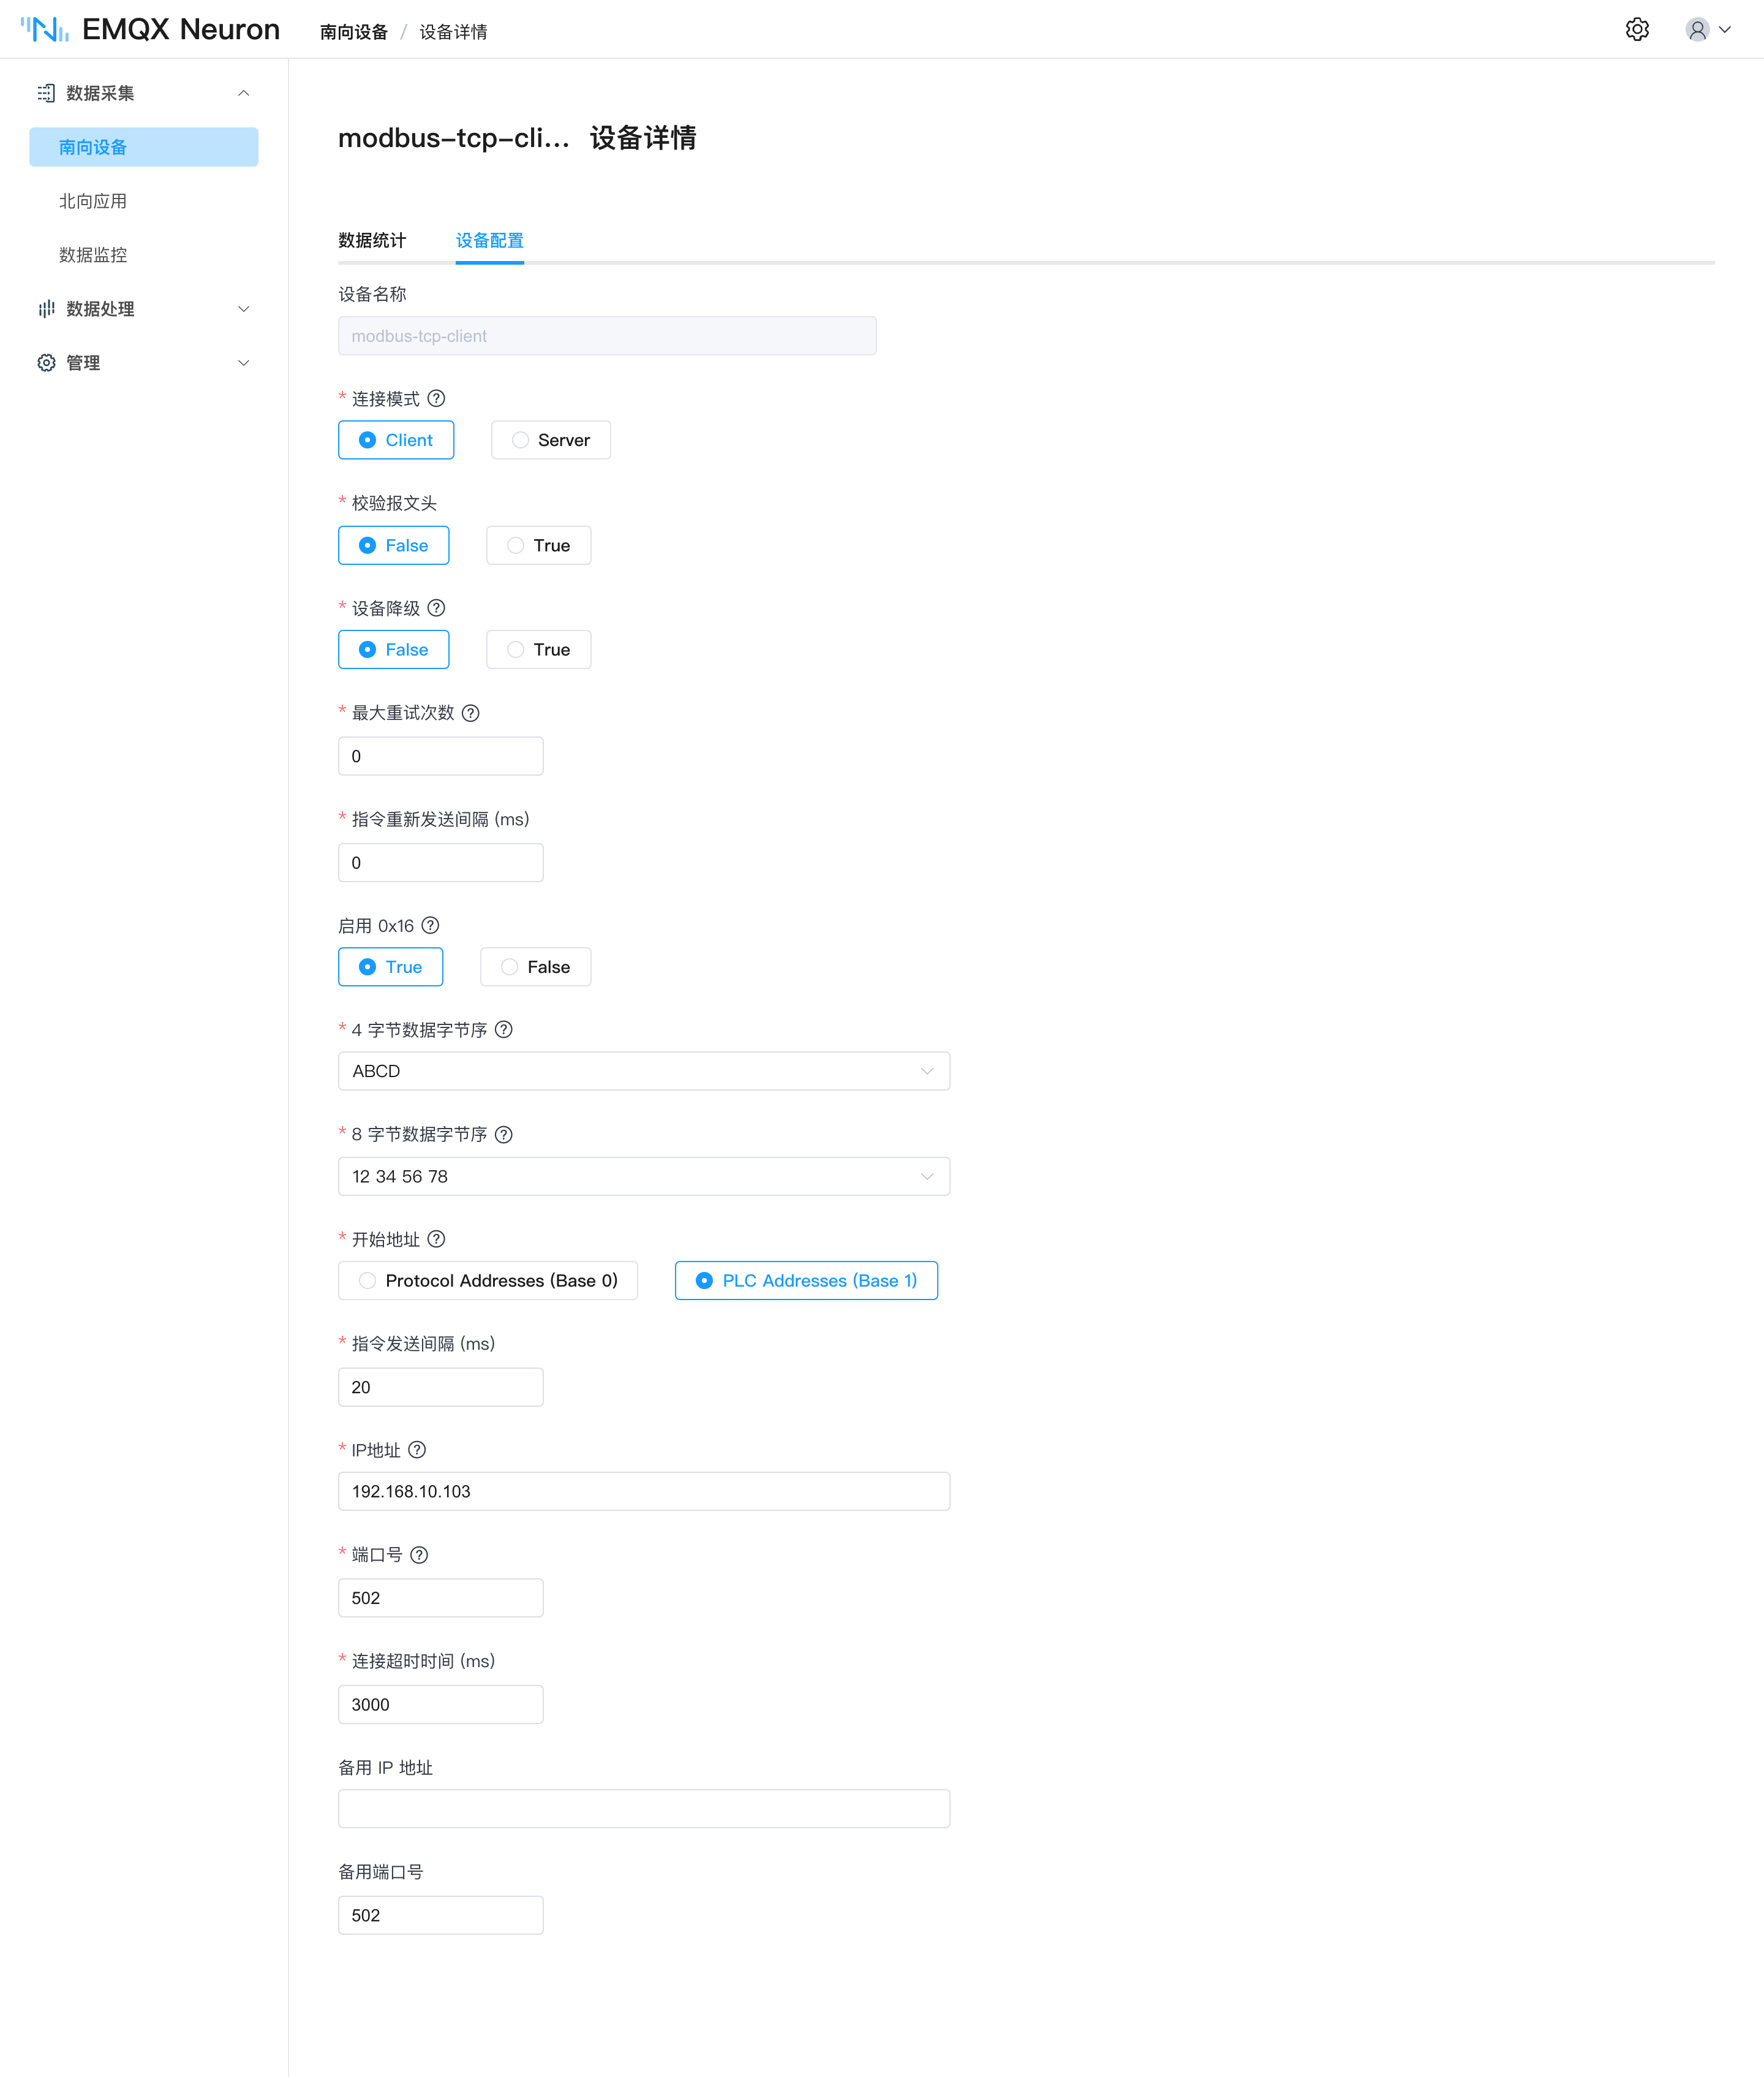Click the EMQX Neuron logo
The width and height of the screenshot is (1764, 2077).
click(150, 30)
